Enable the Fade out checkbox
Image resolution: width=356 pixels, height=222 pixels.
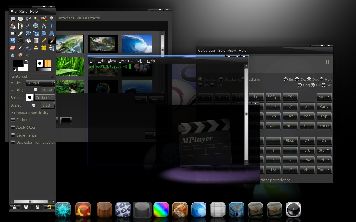pyautogui.click(x=13, y=120)
